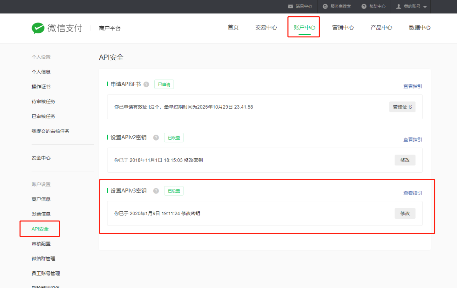Open 安全中心 in the sidebar
Image resolution: width=457 pixels, height=288 pixels.
click(x=41, y=158)
